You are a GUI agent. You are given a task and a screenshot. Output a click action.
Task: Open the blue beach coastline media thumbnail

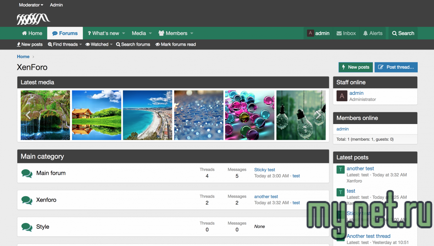147,115
